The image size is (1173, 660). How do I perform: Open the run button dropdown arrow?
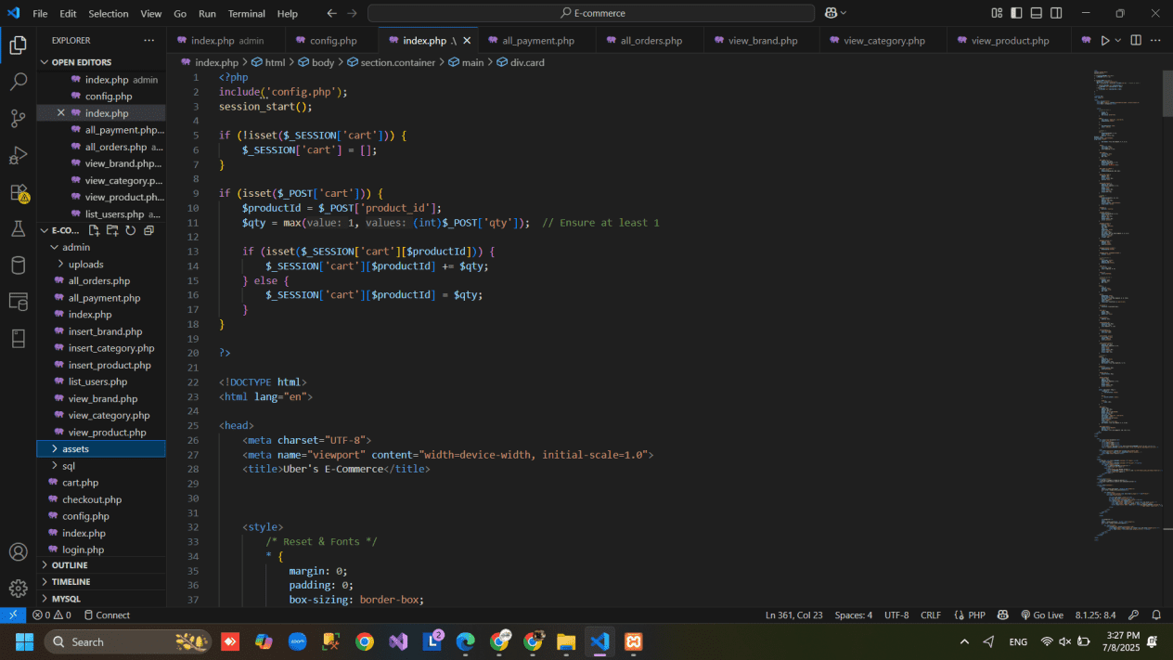tap(1117, 41)
